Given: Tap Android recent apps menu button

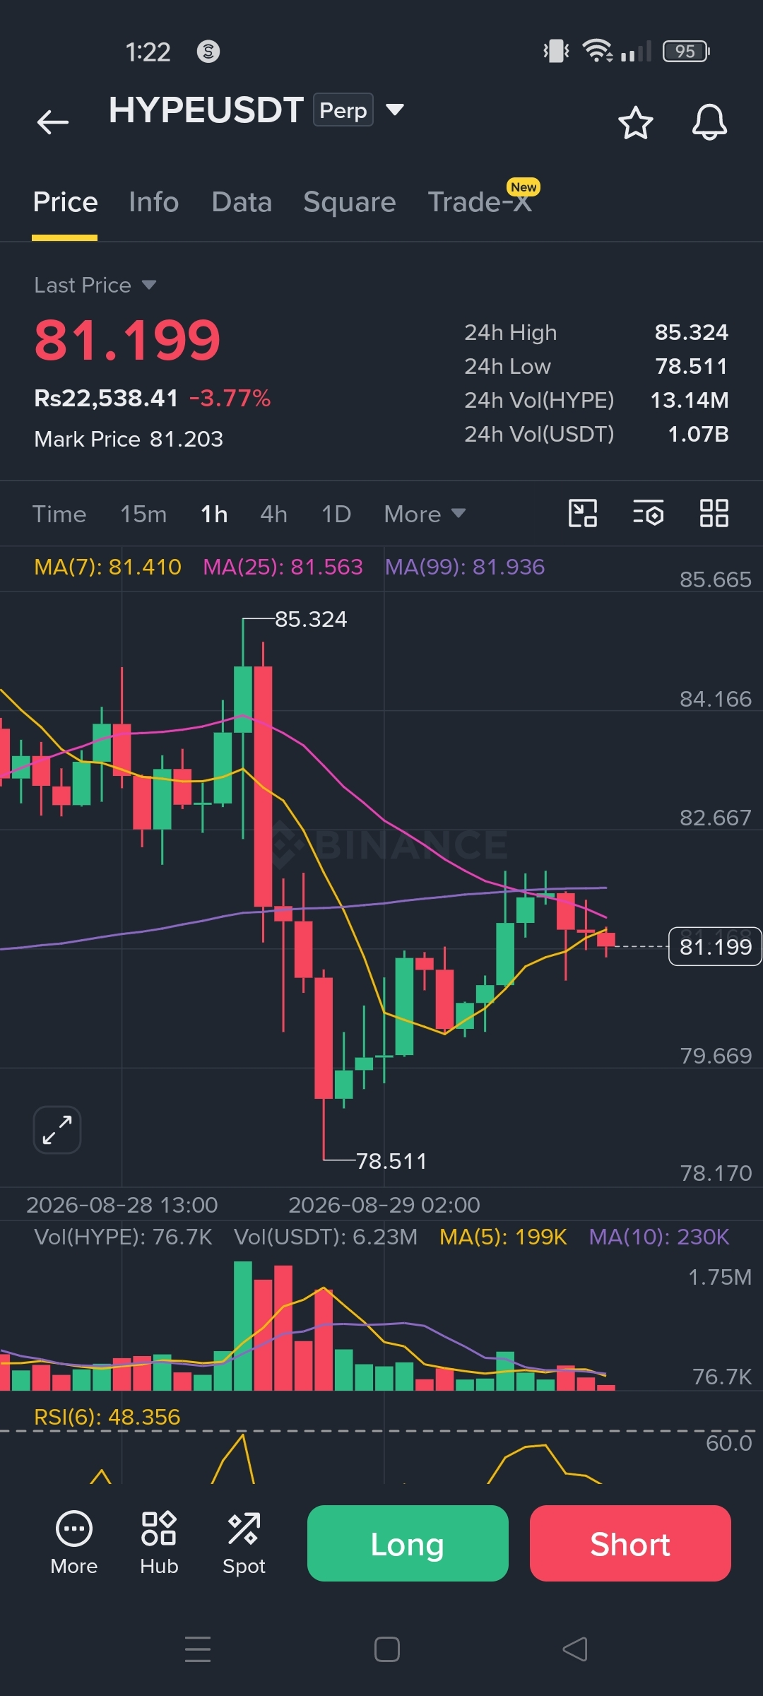Looking at the screenshot, I should 198,1649.
